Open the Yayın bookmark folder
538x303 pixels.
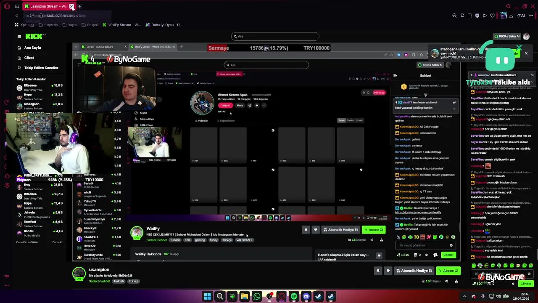(x=69, y=25)
